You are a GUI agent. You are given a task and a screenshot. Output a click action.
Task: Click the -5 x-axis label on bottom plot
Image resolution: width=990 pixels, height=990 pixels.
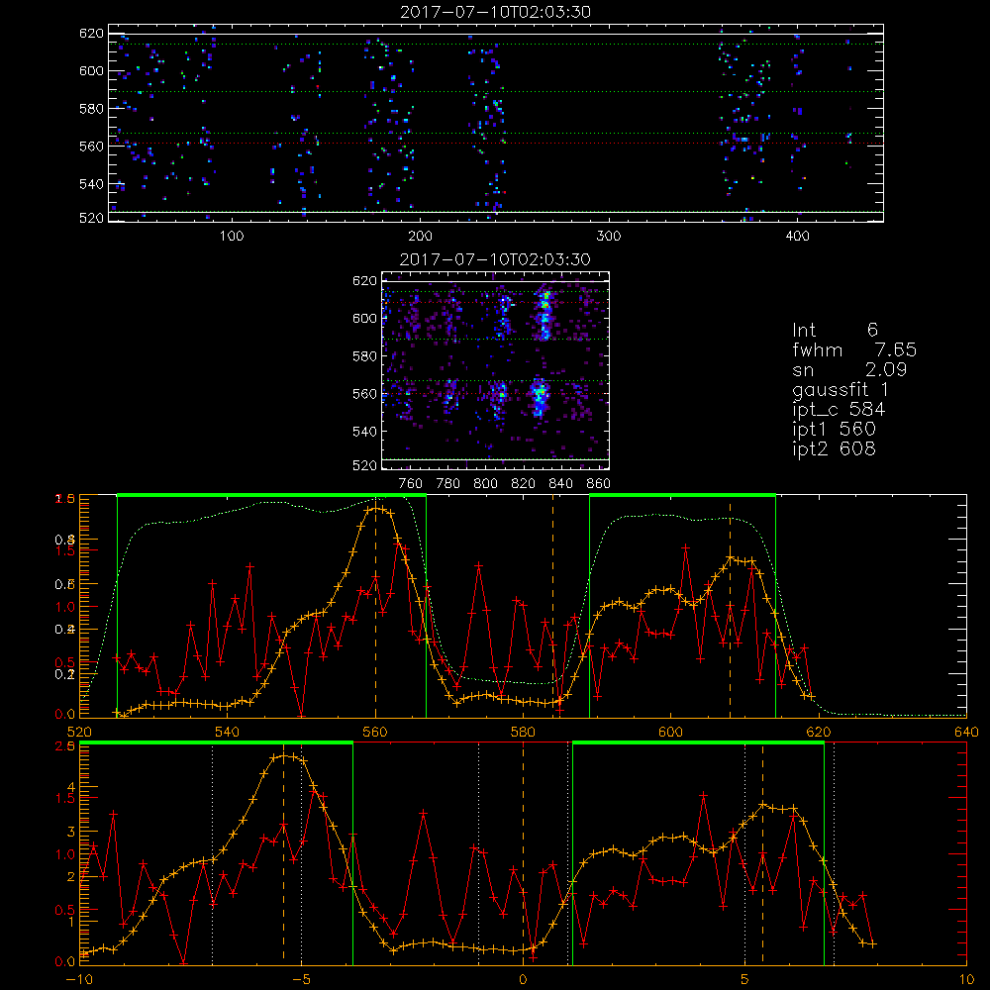pos(301,980)
